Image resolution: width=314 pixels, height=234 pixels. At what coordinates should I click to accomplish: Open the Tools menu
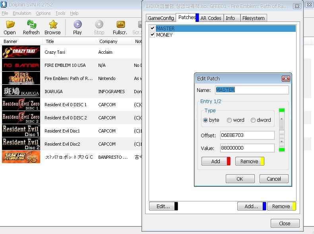(60, 13)
